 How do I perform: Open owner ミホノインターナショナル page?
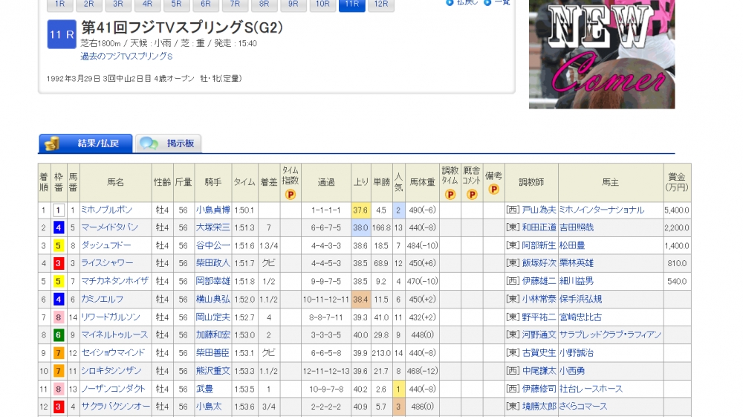pos(602,210)
